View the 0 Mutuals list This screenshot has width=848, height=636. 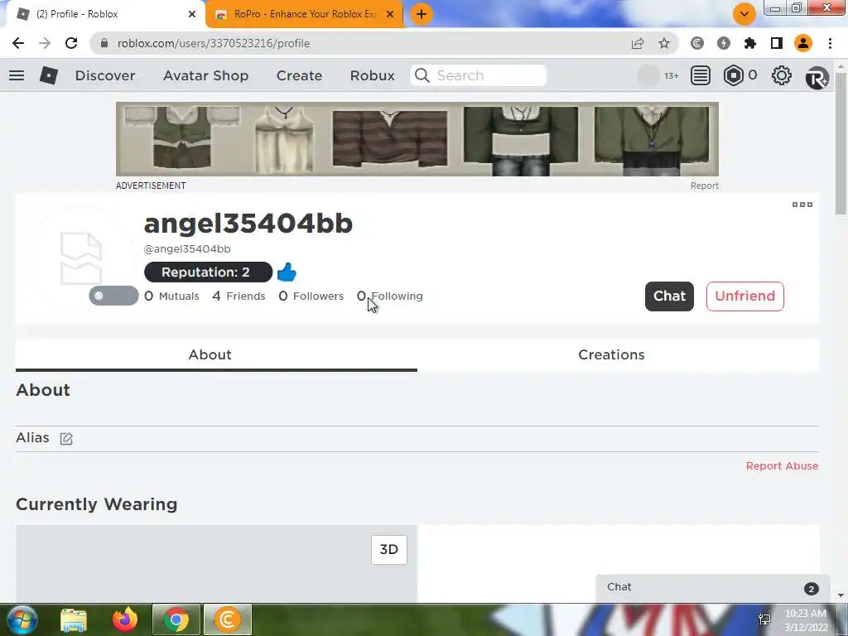(x=172, y=296)
